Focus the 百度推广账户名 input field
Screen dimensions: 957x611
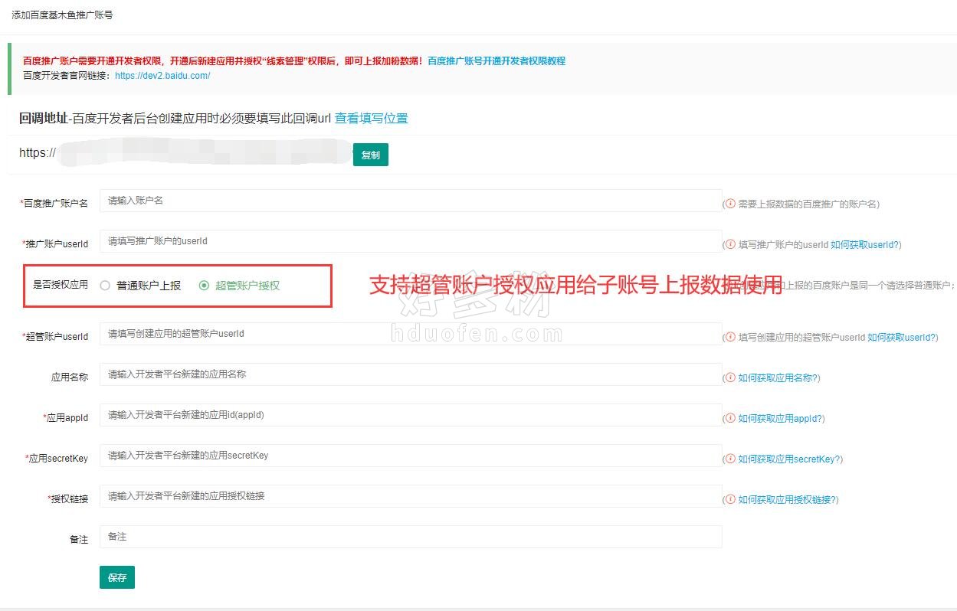pos(411,201)
